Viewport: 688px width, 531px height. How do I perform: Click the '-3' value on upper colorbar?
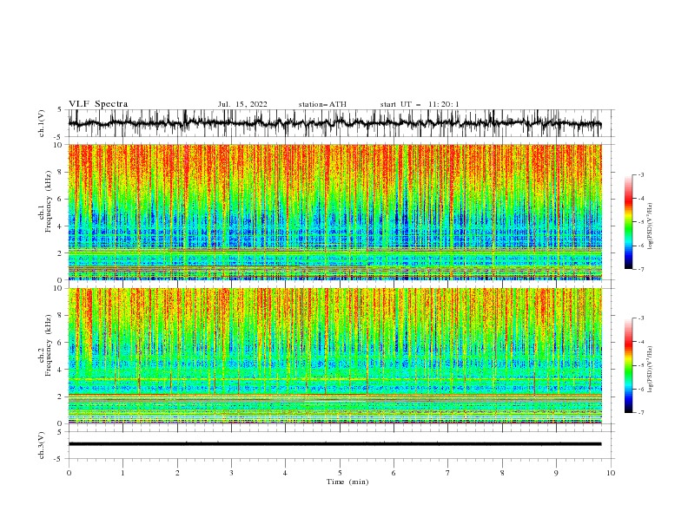point(641,174)
